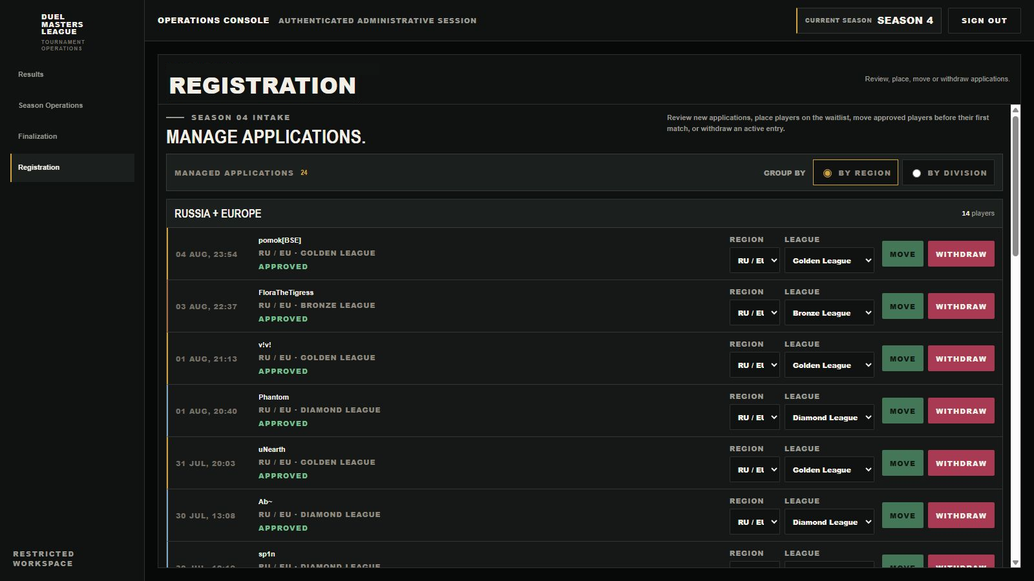Open the Region dropdown for uNearth
Viewport: 1034px width, 581px height.
(x=754, y=470)
